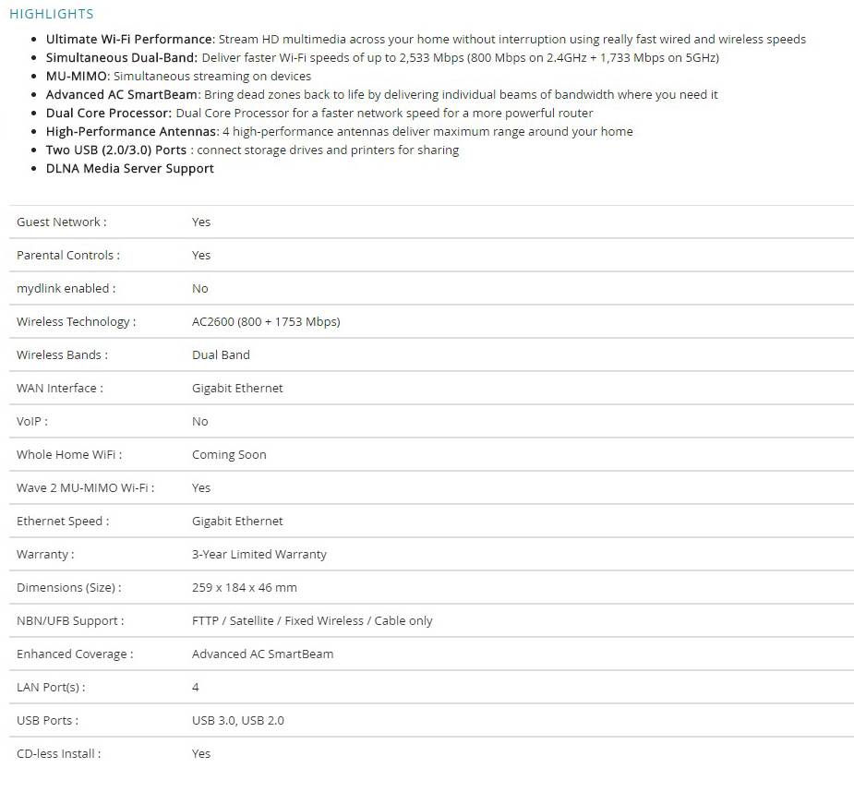Click the CD-less Install row label
854x792 pixels.
click(58, 753)
